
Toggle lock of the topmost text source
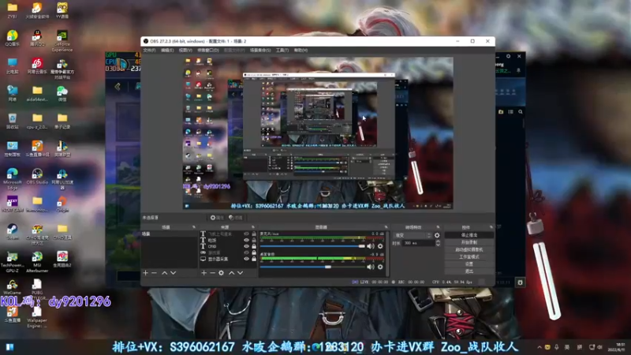point(254,234)
